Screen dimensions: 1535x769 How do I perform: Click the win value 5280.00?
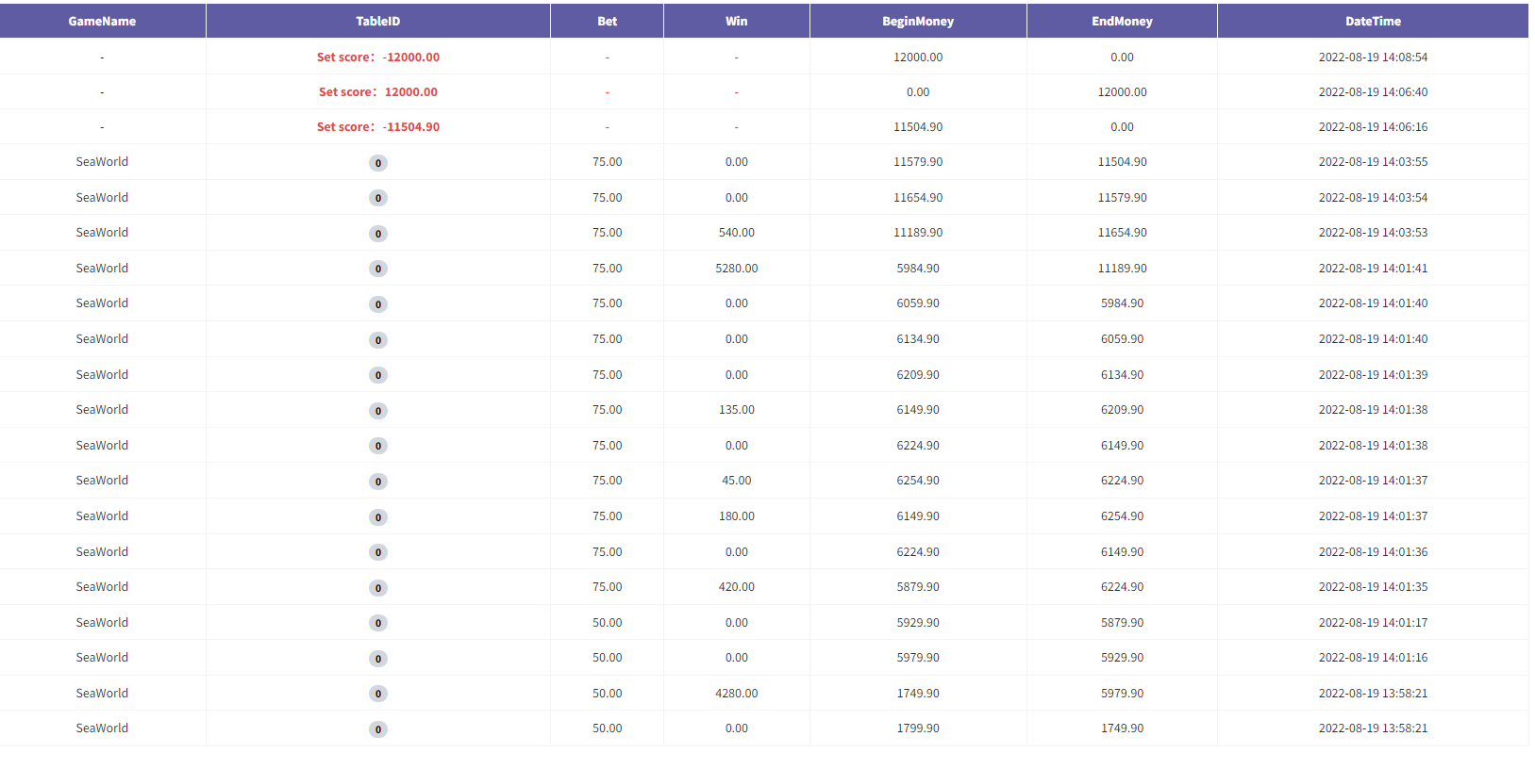click(x=736, y=268)
